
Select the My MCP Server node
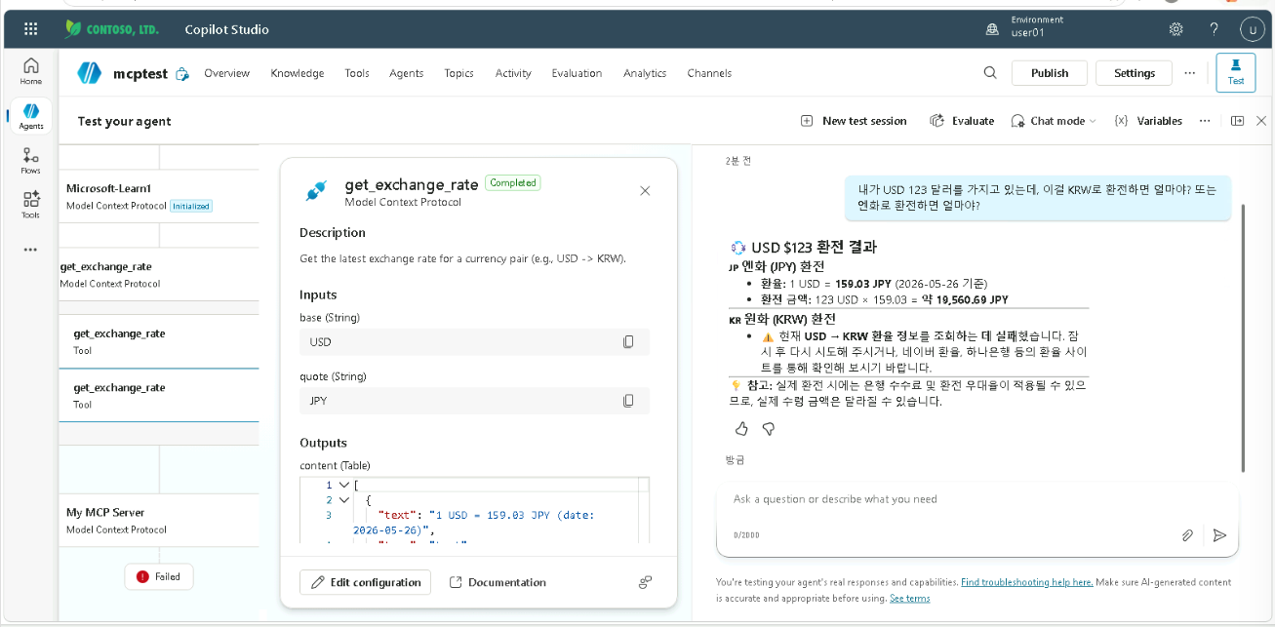[x=159, y=520]
